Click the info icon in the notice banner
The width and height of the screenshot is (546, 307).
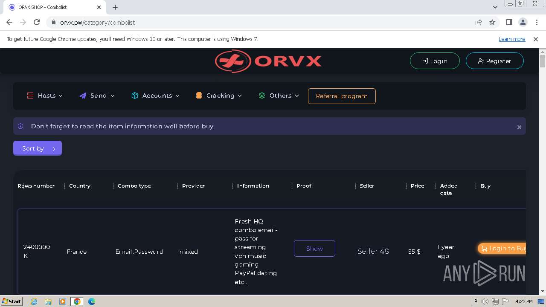20,126
